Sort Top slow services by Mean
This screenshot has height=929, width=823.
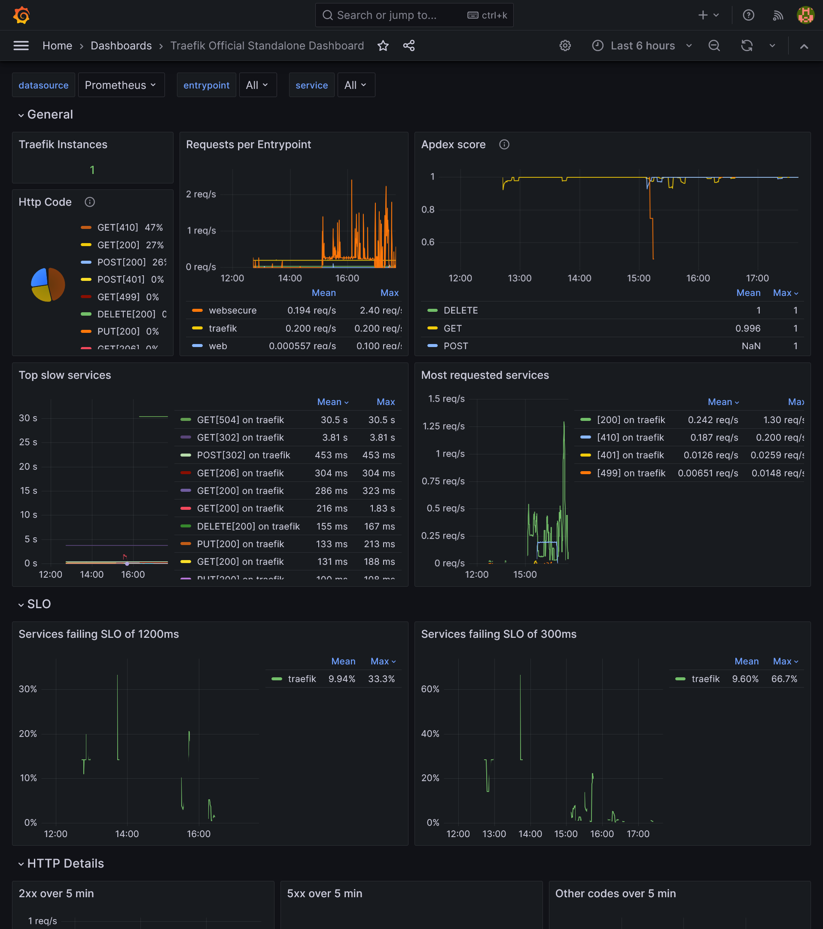332,402
